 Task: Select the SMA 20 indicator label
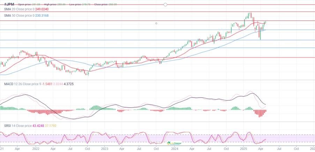coord(19,9)
